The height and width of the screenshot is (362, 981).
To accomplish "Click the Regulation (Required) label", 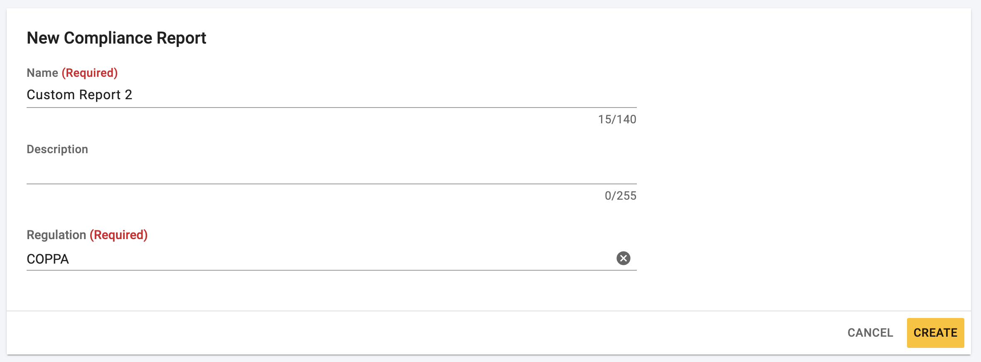I will pyautogui.click(x=88, y=235).
